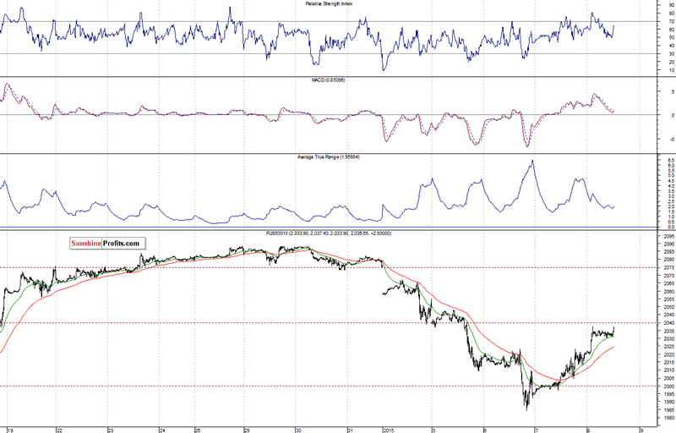676x433 pixels.
Task: Select date 22 on the time axis
Action: [58, 428]
